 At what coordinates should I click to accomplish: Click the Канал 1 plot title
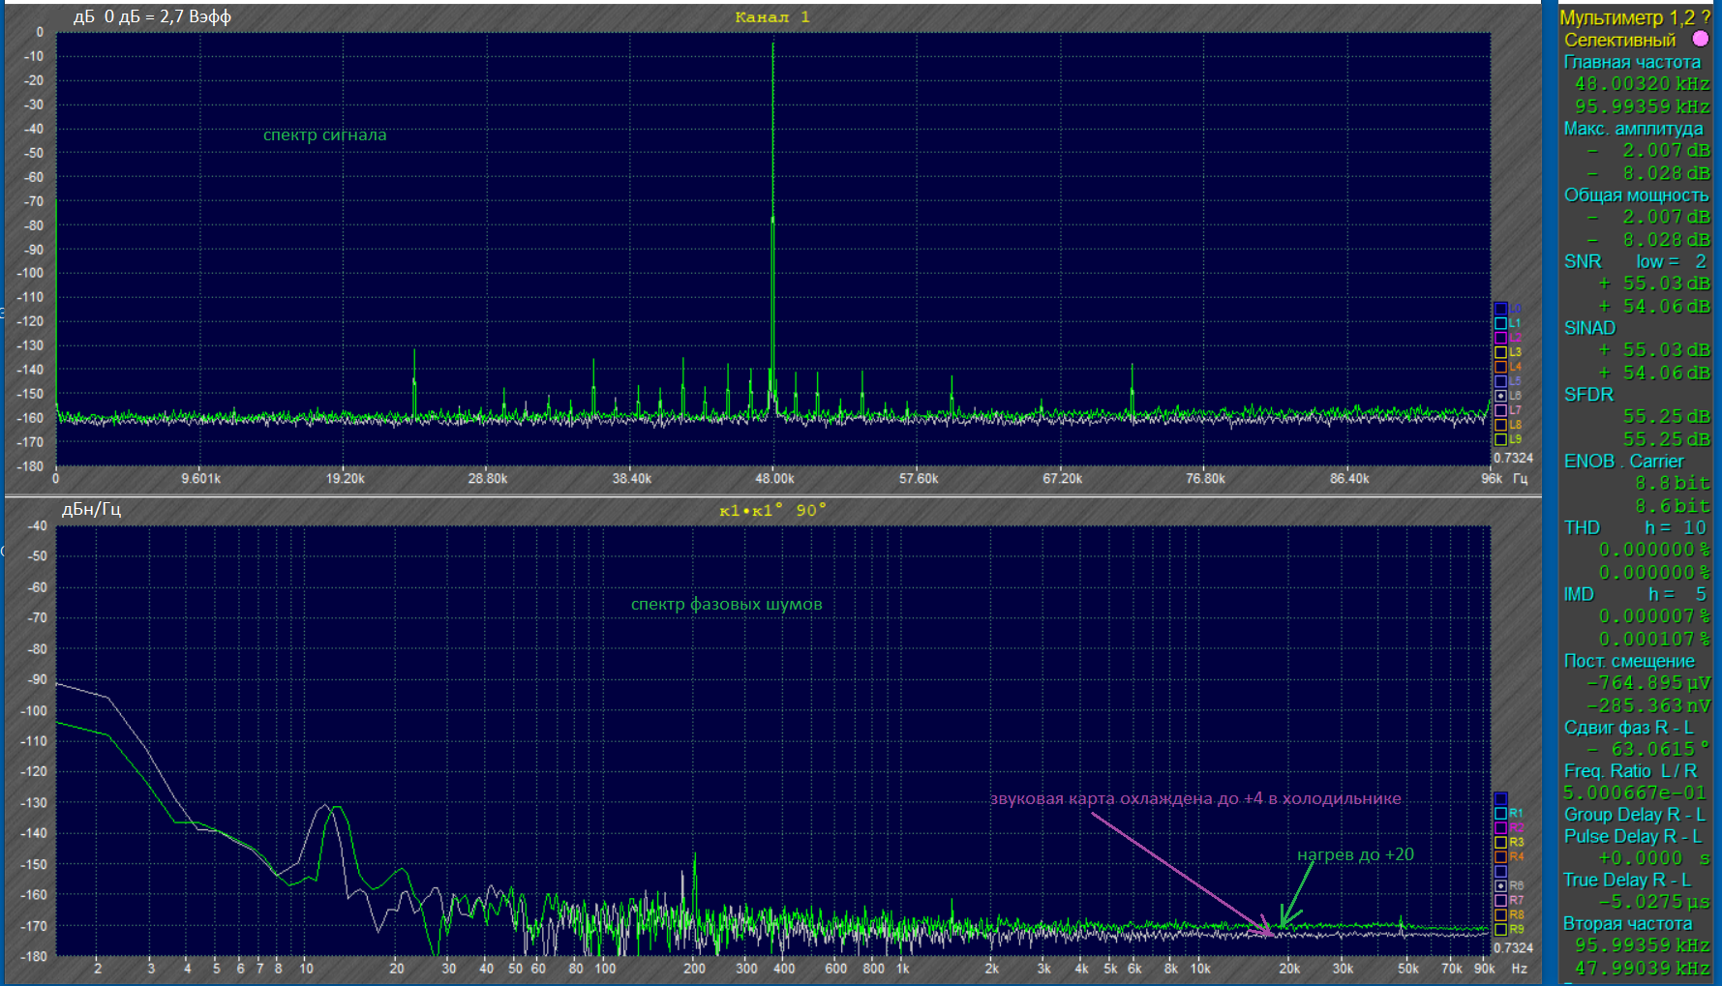771,17
